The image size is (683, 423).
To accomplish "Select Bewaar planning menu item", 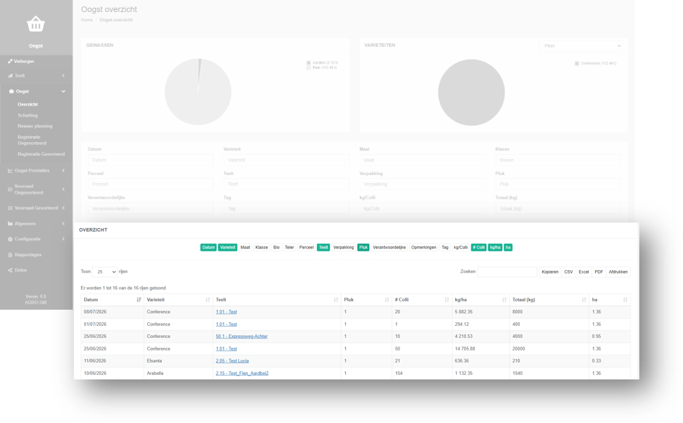I will tap(35, 126).
